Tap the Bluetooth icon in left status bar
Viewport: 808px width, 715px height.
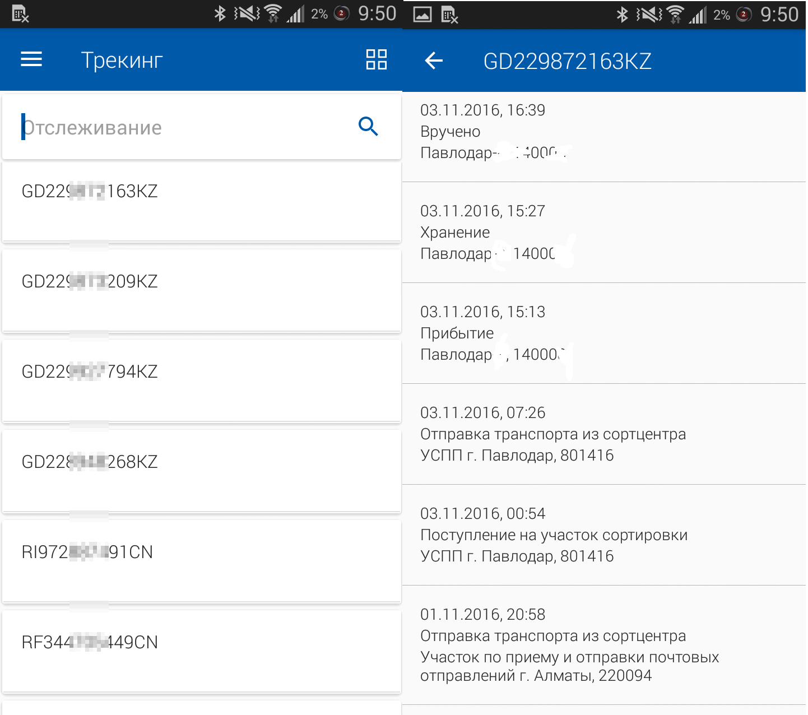[220, 13]
